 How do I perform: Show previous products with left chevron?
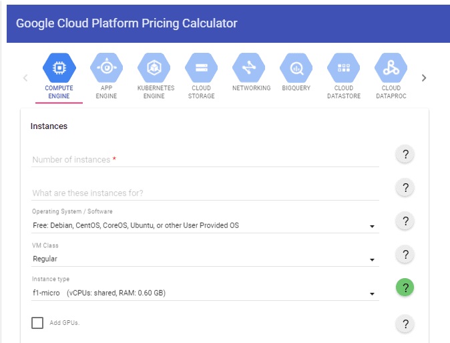tap(25, 78)
